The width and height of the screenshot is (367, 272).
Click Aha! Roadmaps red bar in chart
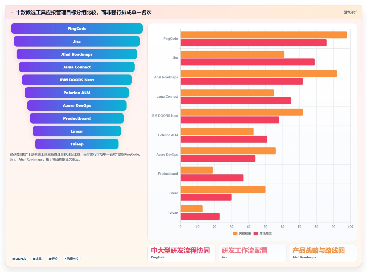tap(242, 81)
